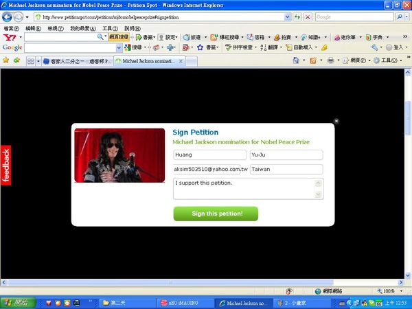Expand the address bar URL dropdown
This screenshot has width=412, height=309.
tap(288, 17)
